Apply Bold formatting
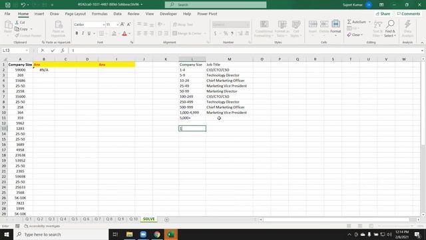Screen dimensions: 426x240 pyautogui.click(x=77, y=33)
